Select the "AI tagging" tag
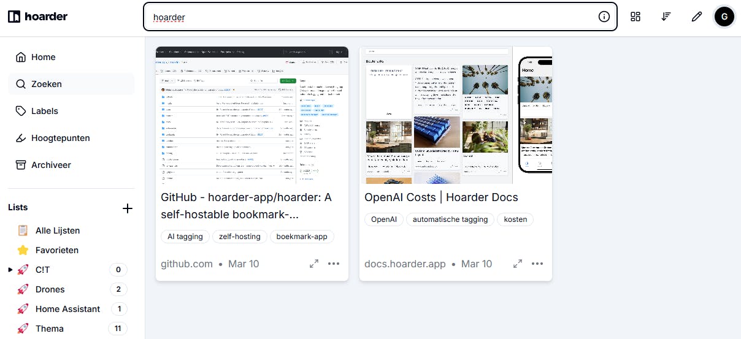Screen dimensions: 741x339 [x=185, y=237]
